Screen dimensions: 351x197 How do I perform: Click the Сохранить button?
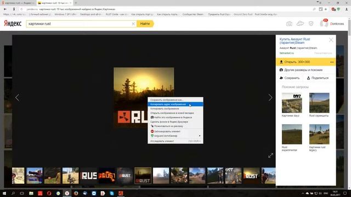[290, 78]
